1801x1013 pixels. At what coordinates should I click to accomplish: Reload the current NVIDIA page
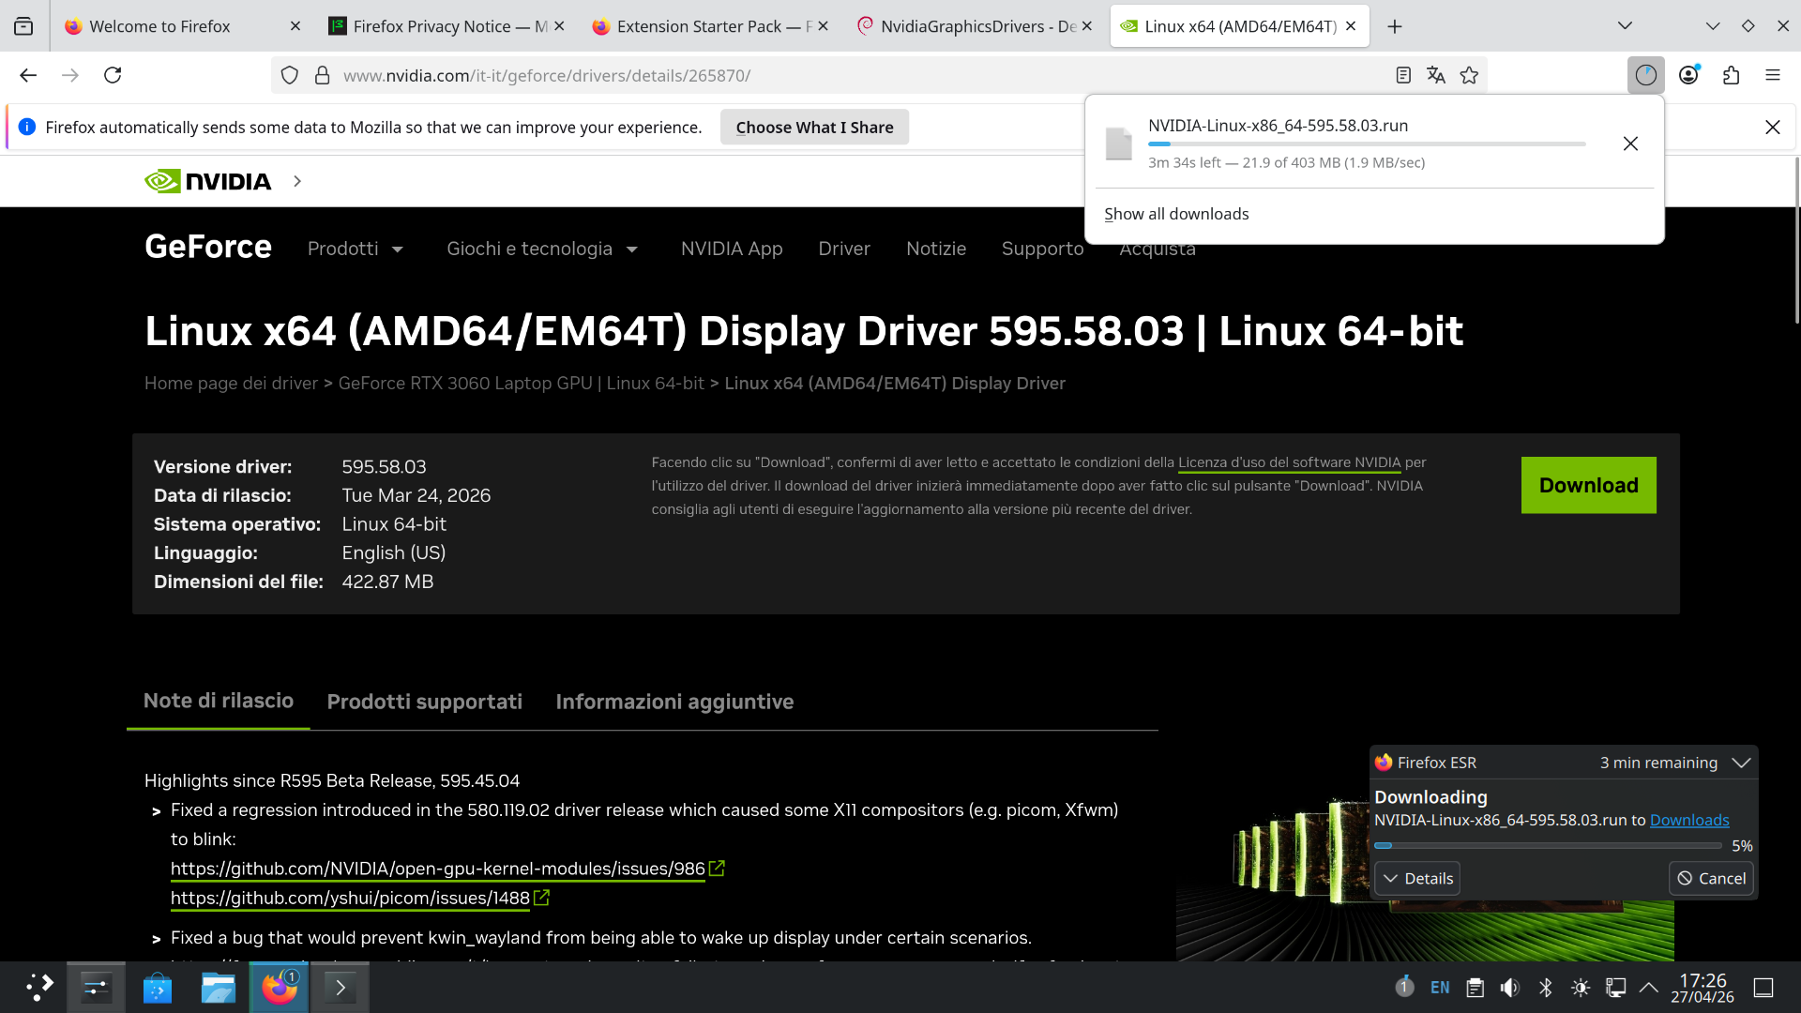click(x=113, y=75)
